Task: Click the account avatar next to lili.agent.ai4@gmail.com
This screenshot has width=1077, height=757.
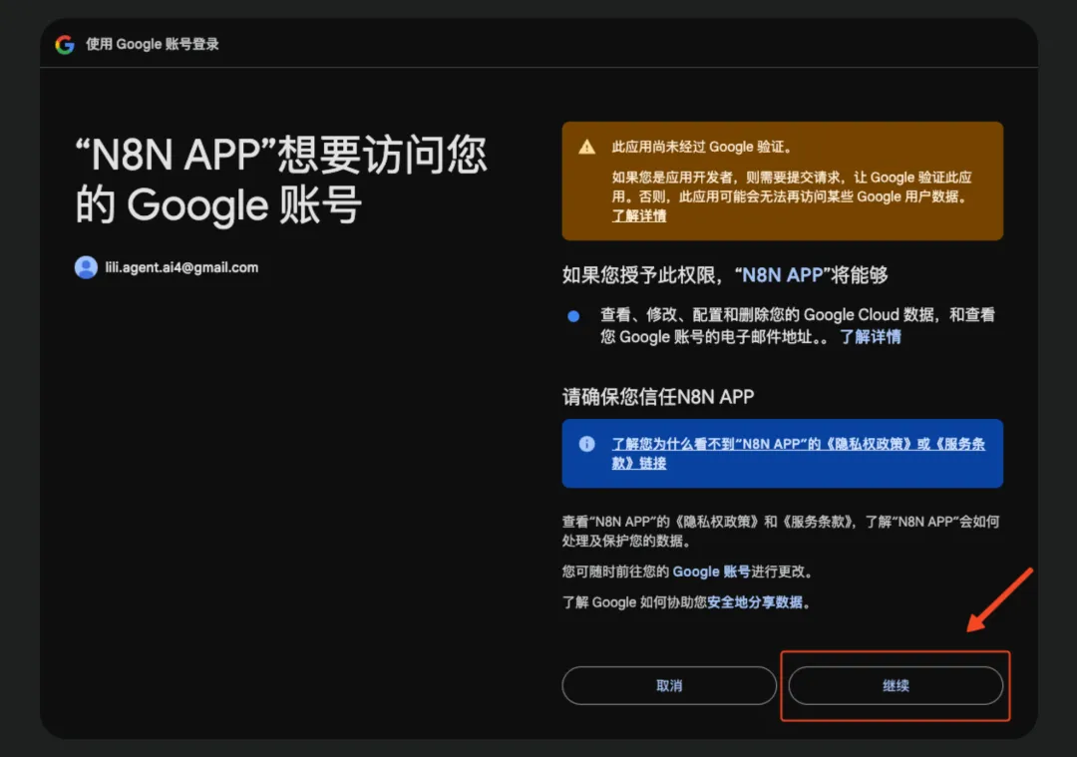Action: pos(86,267)
